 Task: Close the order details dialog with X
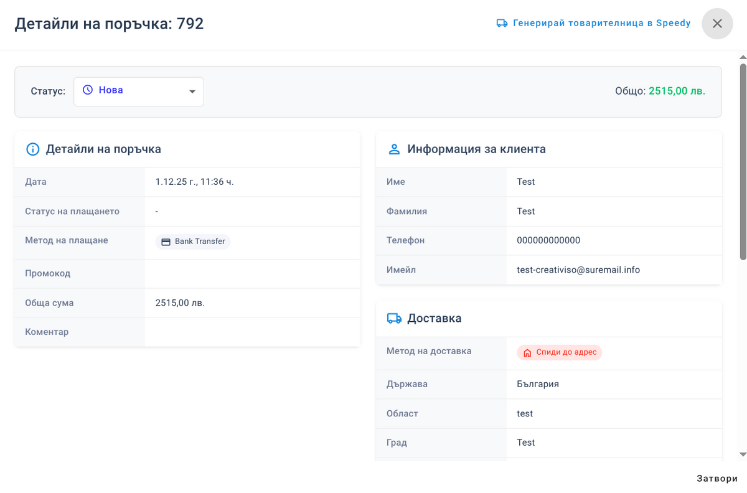click(717, 24)
